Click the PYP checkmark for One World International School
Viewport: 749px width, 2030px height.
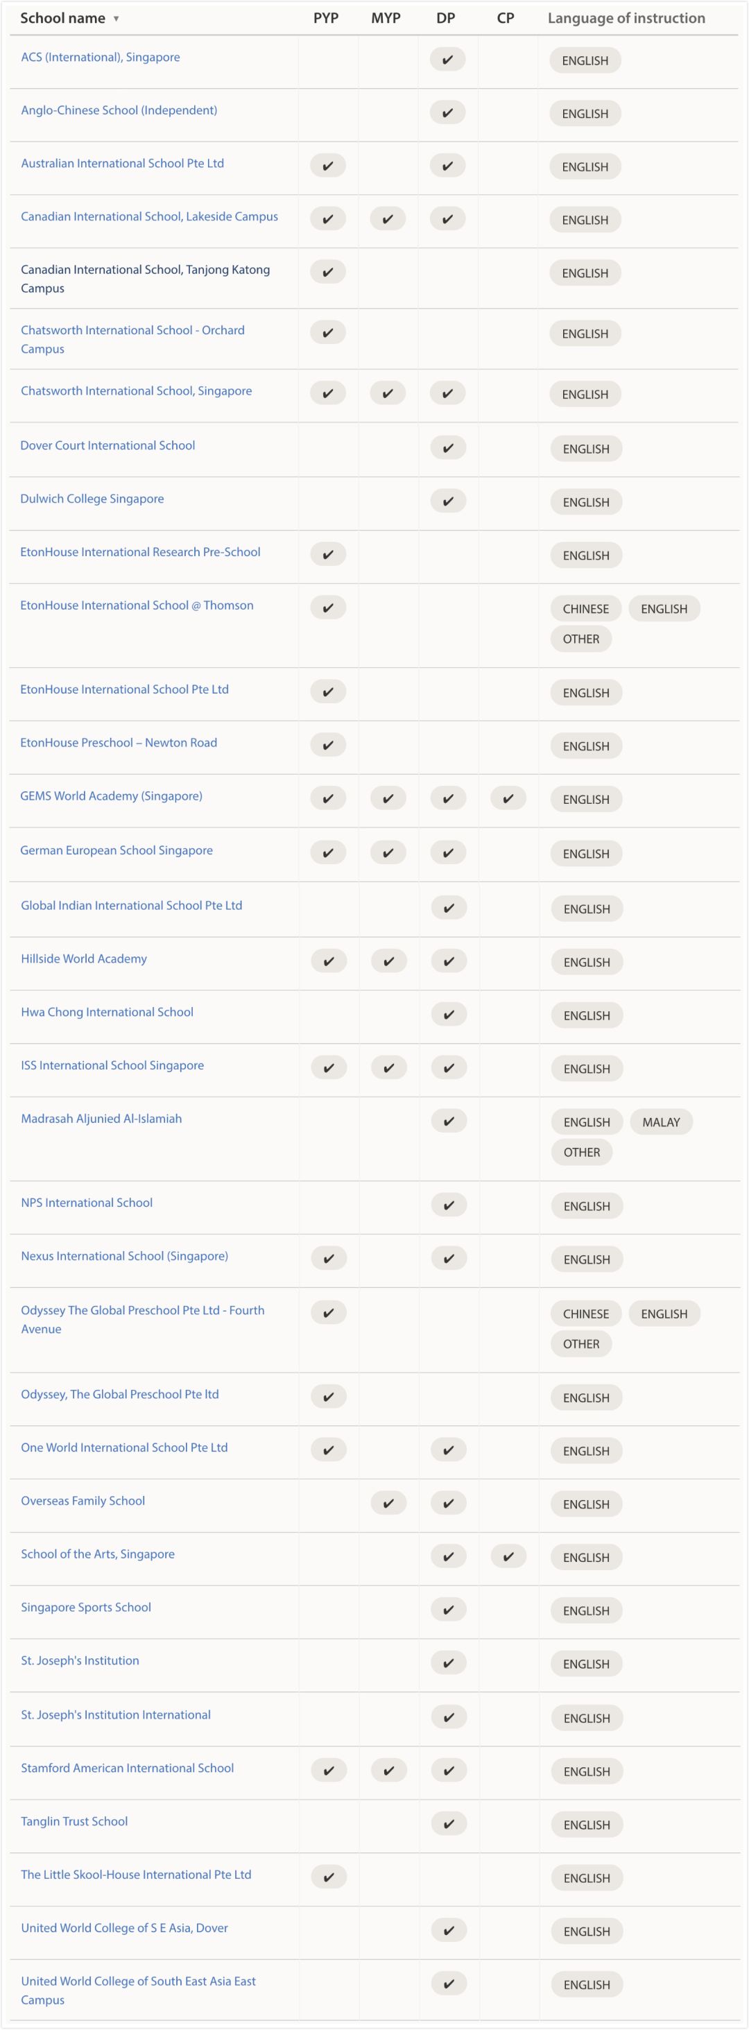pos(329,1450)
